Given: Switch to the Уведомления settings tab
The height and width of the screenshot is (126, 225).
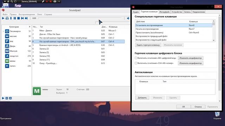Looking at the screenshot, I should click(199, 12).
